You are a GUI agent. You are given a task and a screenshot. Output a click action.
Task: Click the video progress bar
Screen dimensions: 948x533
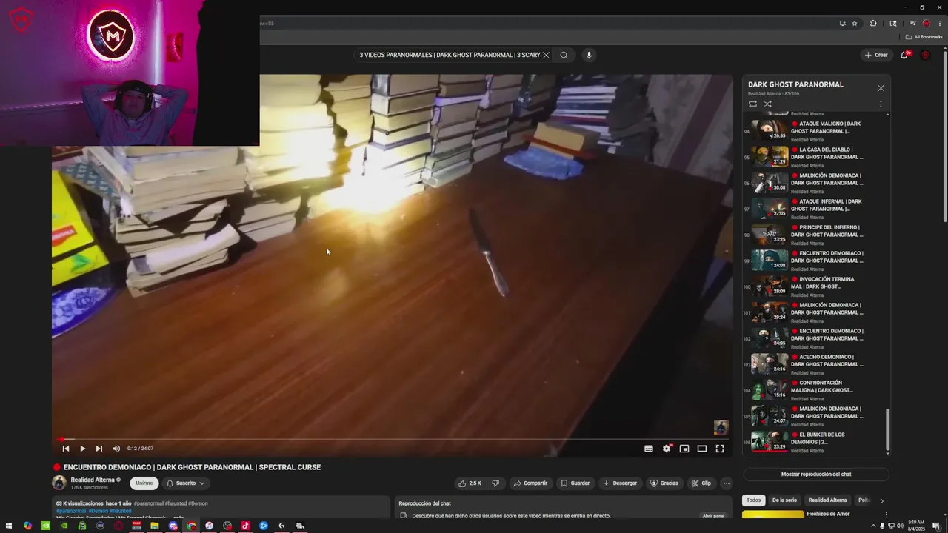pos(392,439)
